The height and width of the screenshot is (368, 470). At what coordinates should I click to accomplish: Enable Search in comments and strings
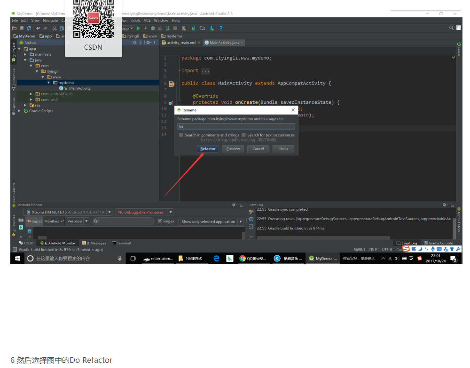(x=181, y=135)
